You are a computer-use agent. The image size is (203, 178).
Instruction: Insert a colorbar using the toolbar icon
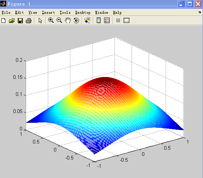pyautogui.click(x=99, y=20)
